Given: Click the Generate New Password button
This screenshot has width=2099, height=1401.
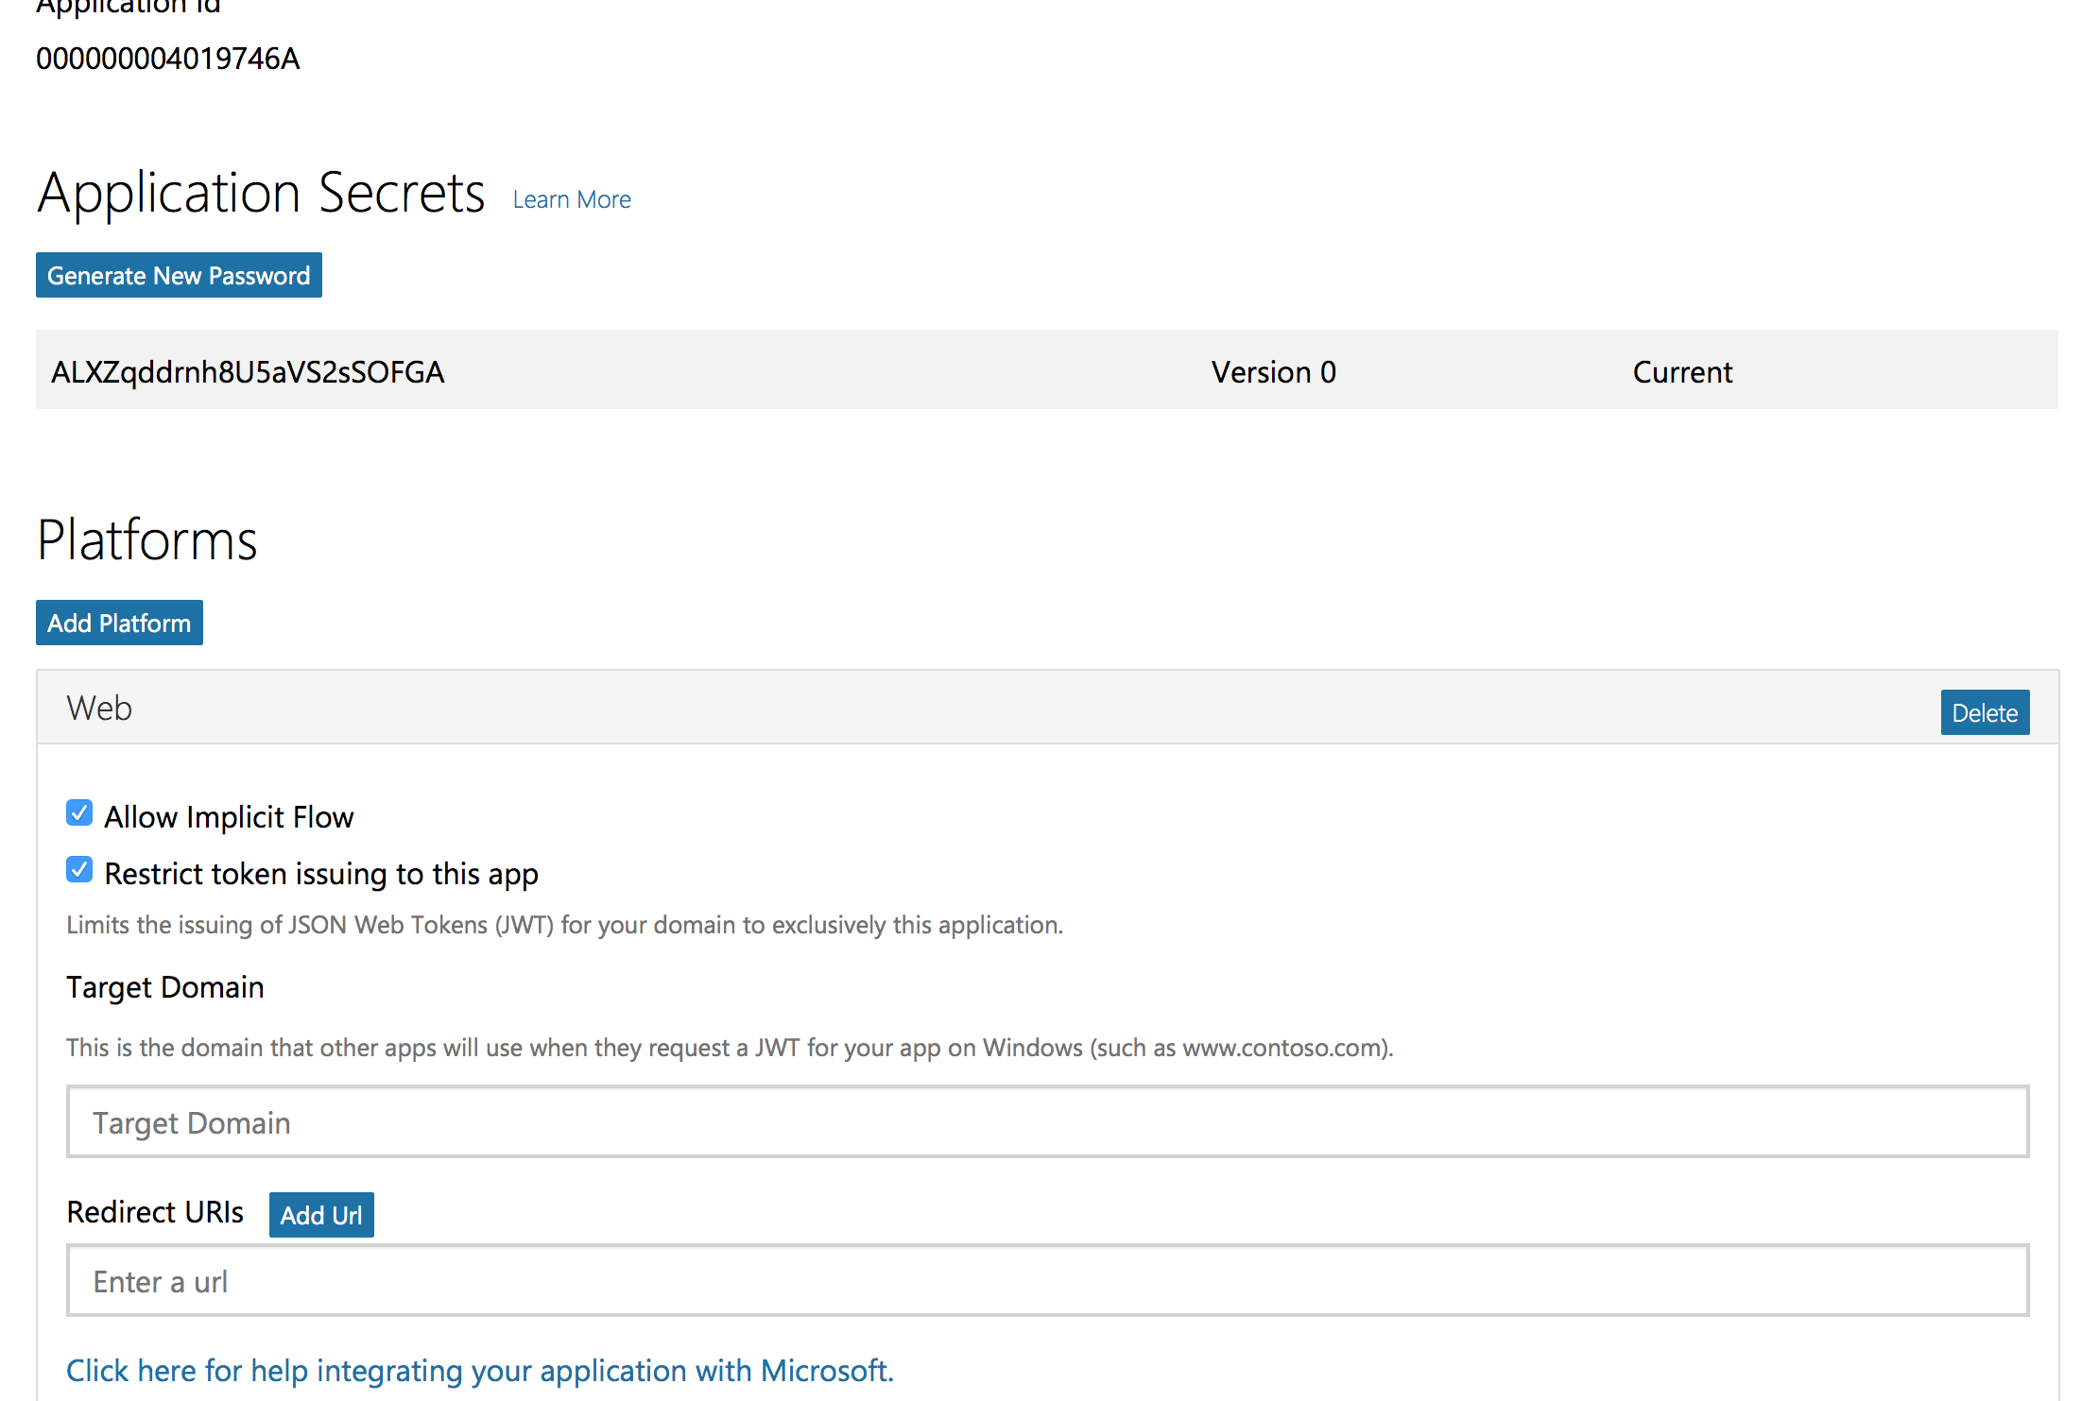Looking at the screenshot, I should (x=179, y=275).
